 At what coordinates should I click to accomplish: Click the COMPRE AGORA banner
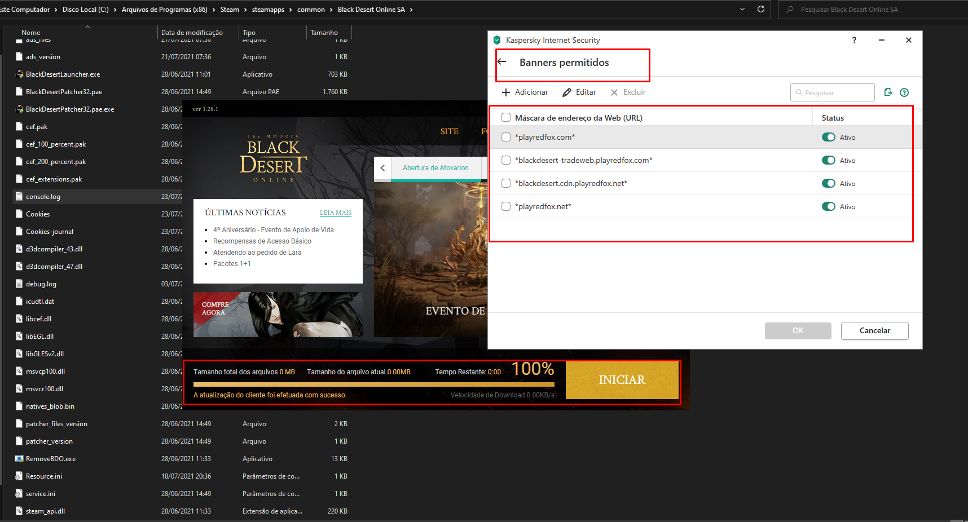[x=278, y=315]
